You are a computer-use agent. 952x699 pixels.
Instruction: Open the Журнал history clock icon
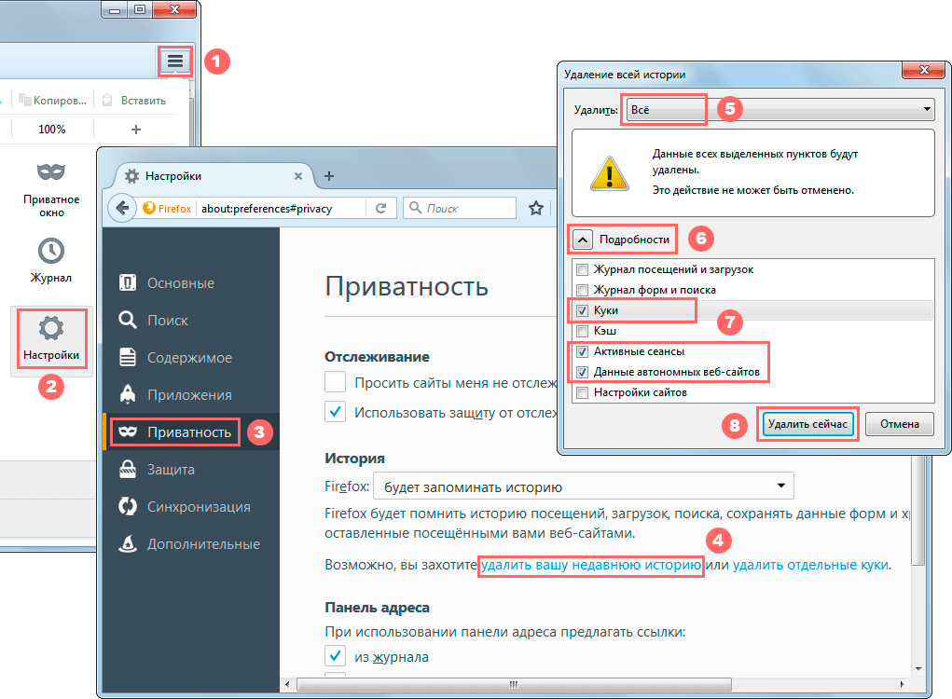[51, 260]
